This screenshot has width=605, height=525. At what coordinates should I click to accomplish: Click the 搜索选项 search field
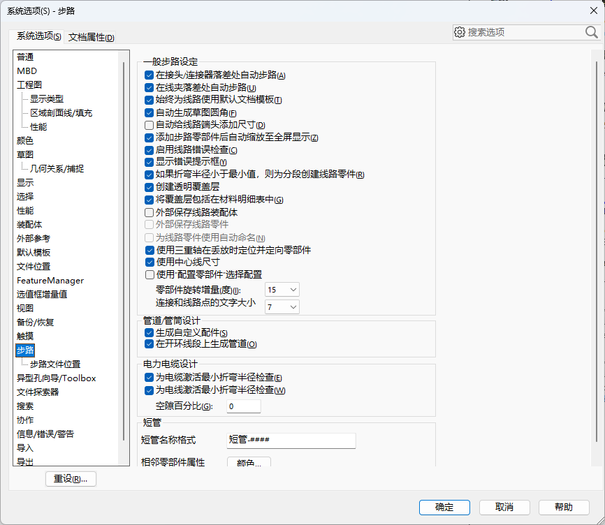(525, 32)
